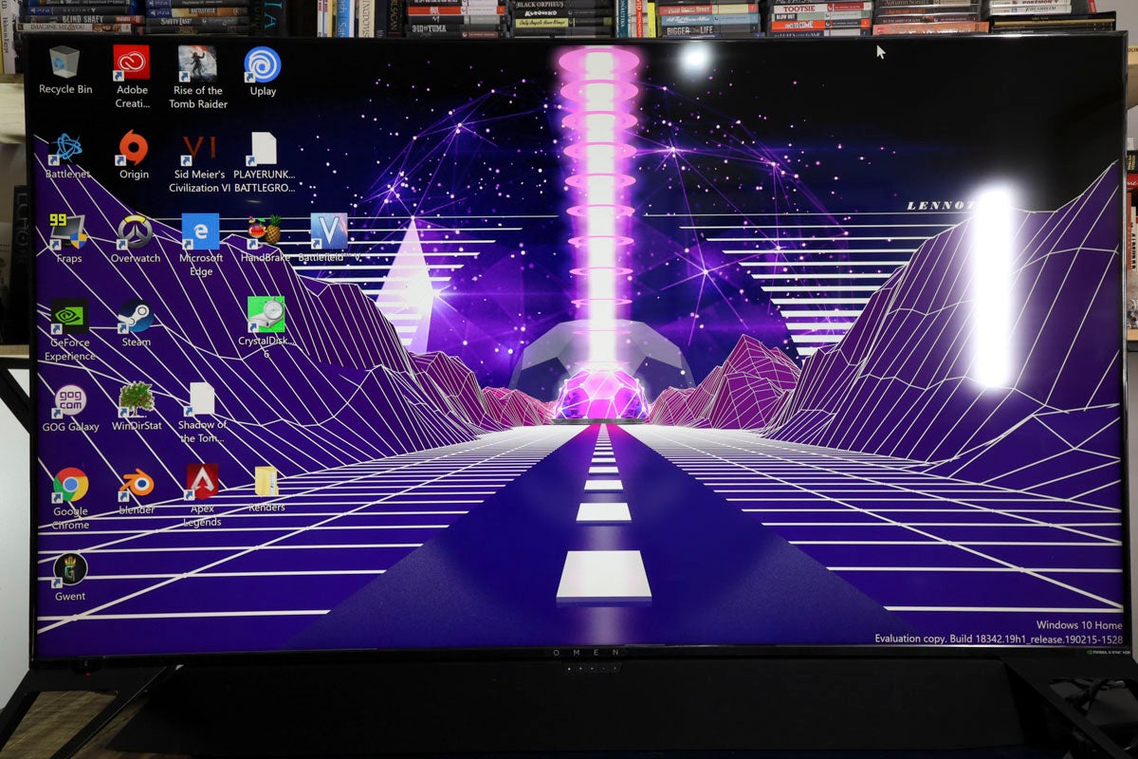
Task: Open the Recycle Bin desktop icon
Action: click(64, 64)
